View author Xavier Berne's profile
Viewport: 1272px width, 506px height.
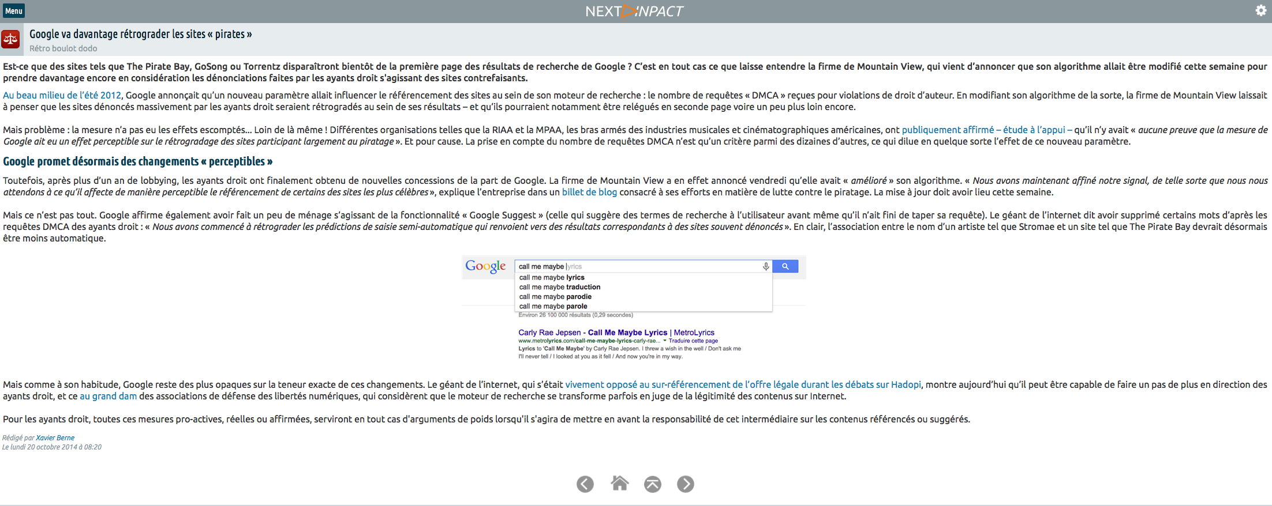(55, 438)
